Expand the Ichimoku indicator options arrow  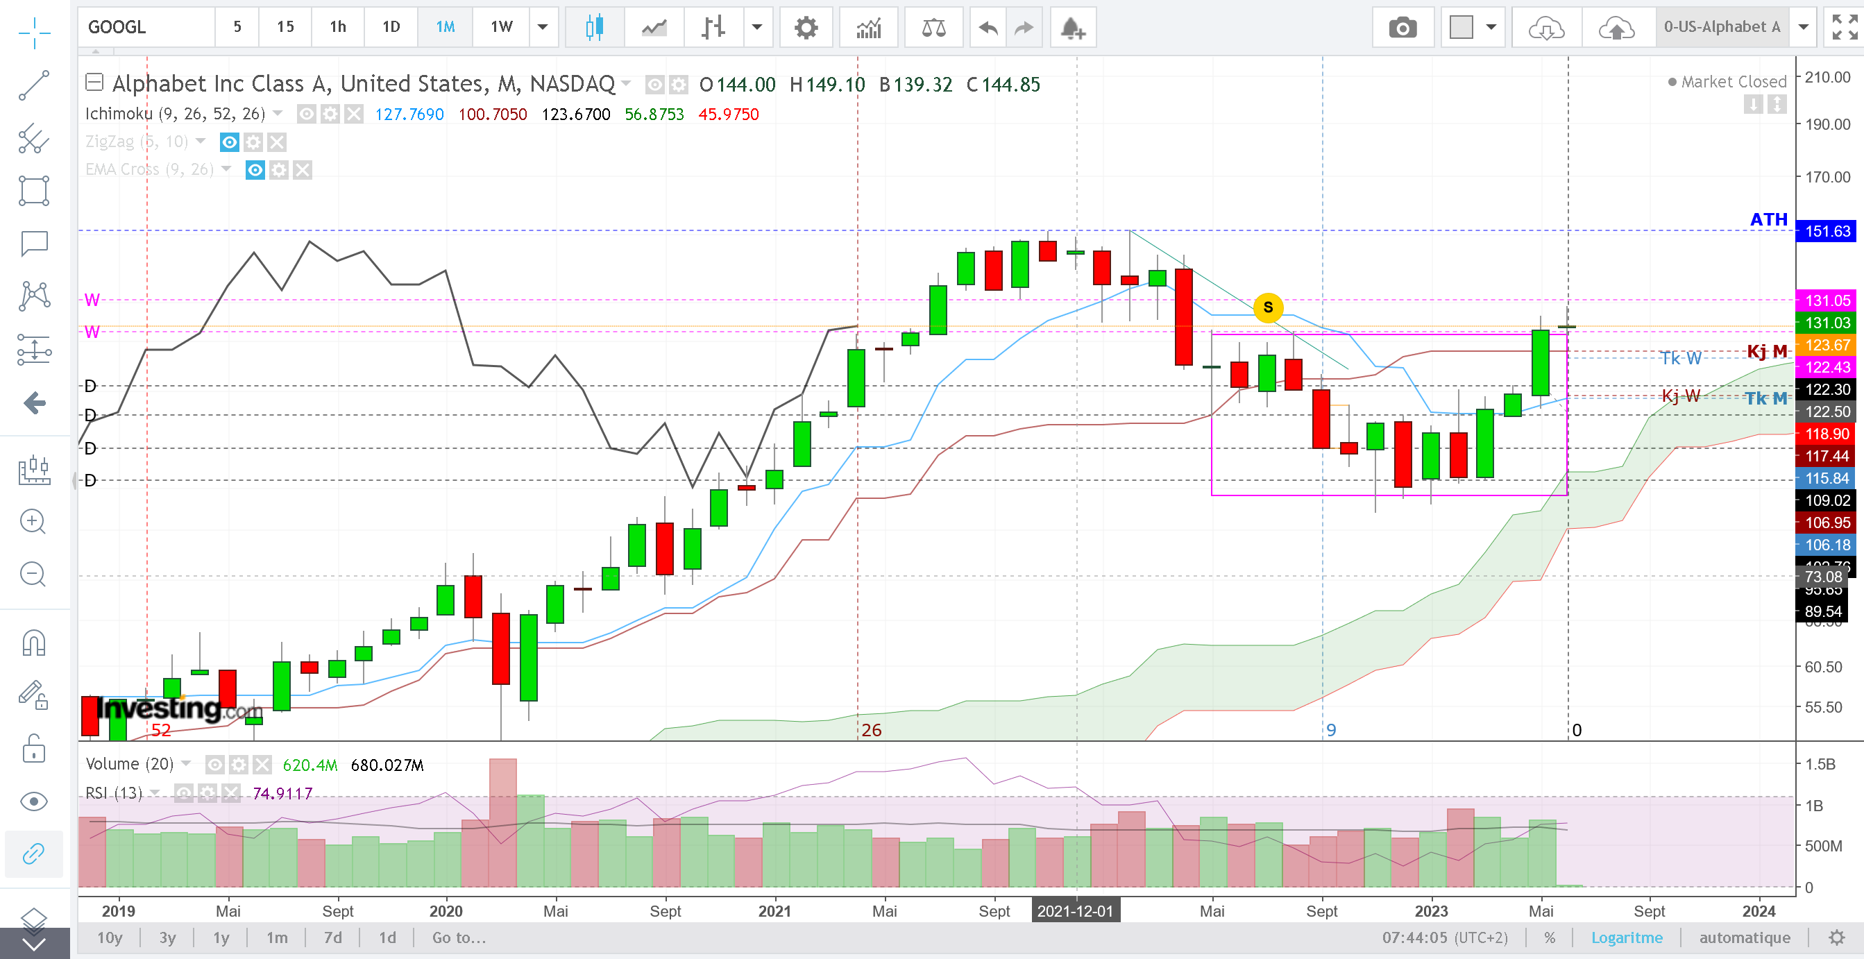coord(278,113)
